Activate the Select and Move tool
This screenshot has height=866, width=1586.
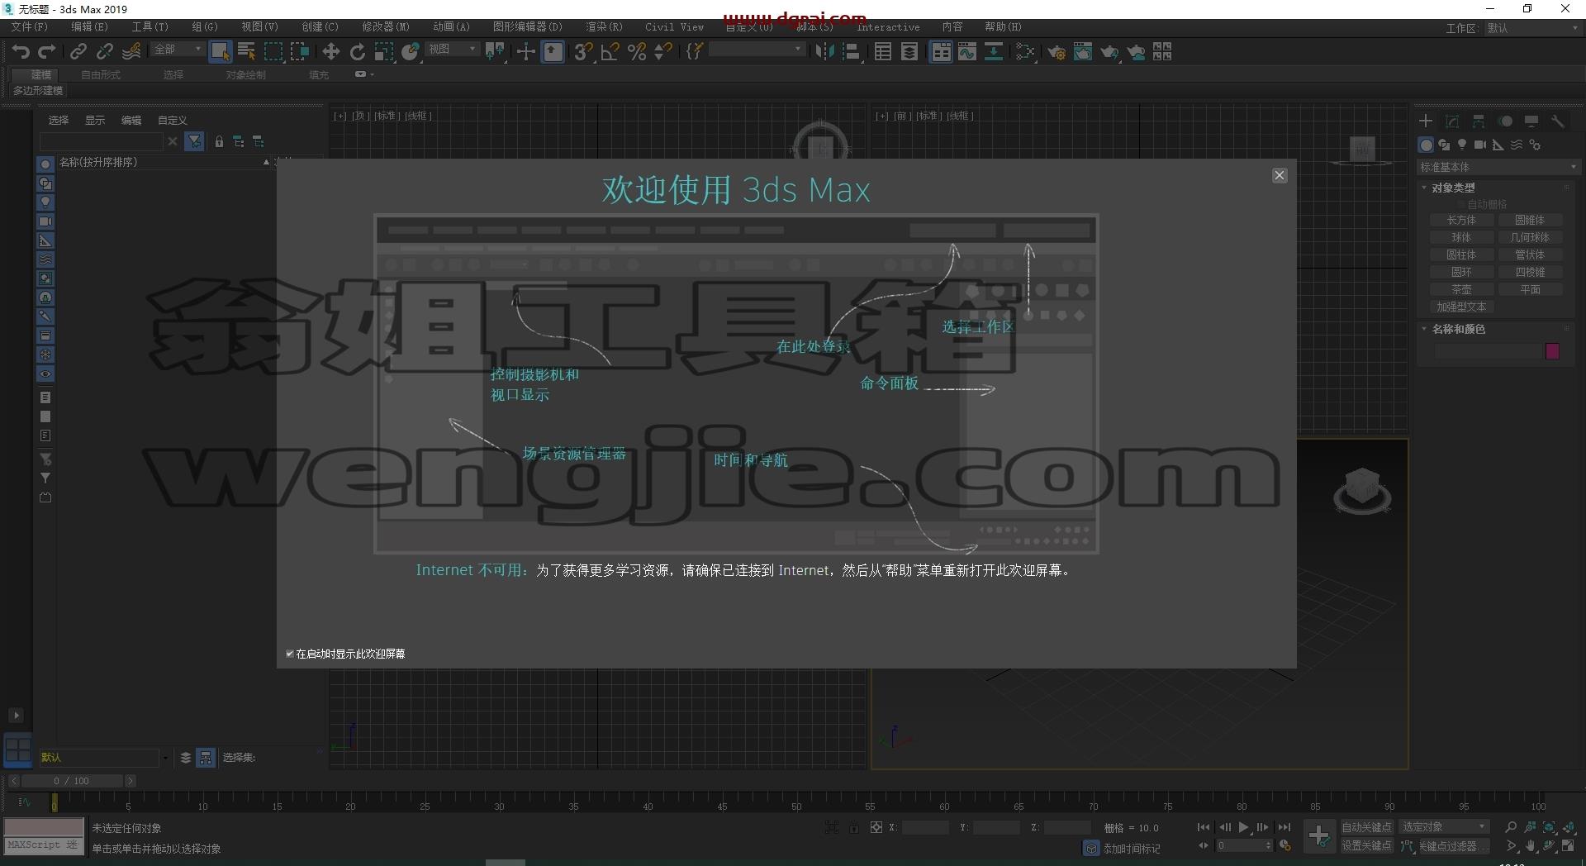330,52
